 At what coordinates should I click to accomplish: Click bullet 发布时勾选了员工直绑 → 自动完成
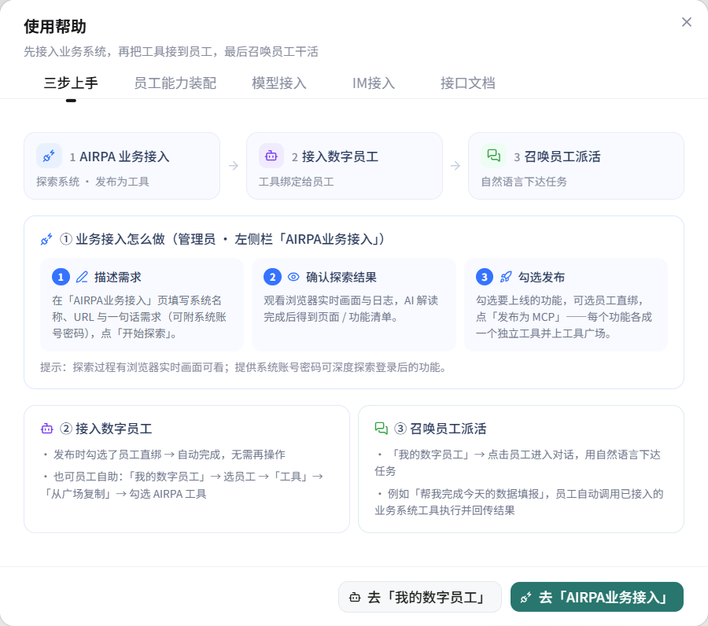(x=164, y=455)
